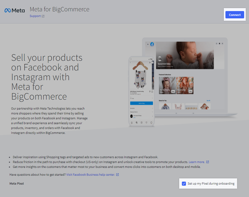Open the Learn more link about creative tools
The width and height of the screenshot is (249, 197).
197,162
